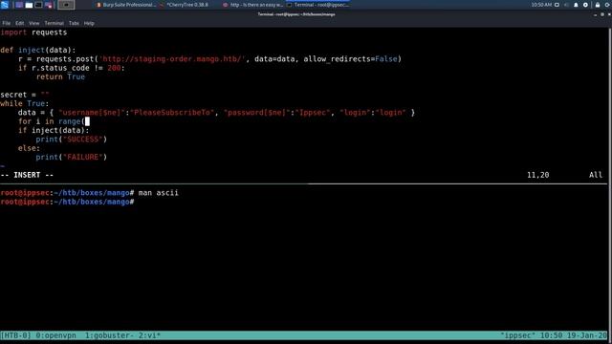Click the "Ippsec" value string

[313, 113]
